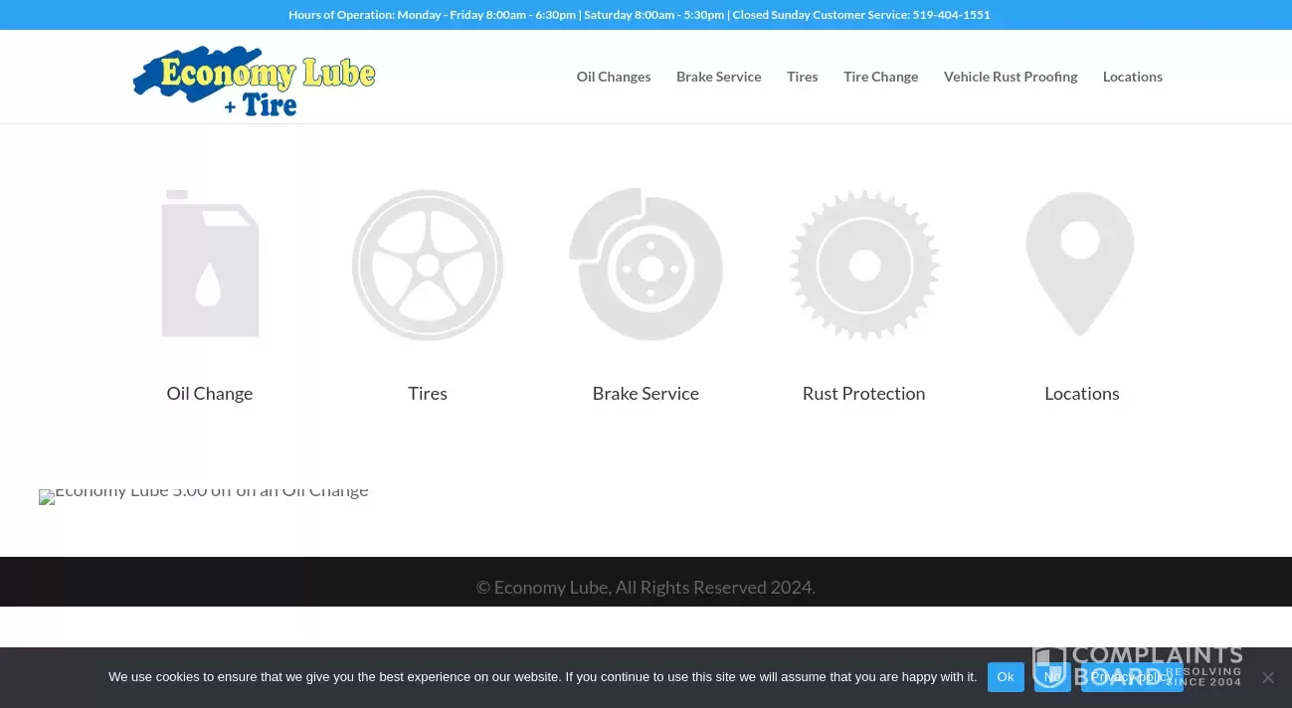This screenshot has height=708, width=1292.
Task: Click the Rust Protection text label
Action: click(863, 394)
